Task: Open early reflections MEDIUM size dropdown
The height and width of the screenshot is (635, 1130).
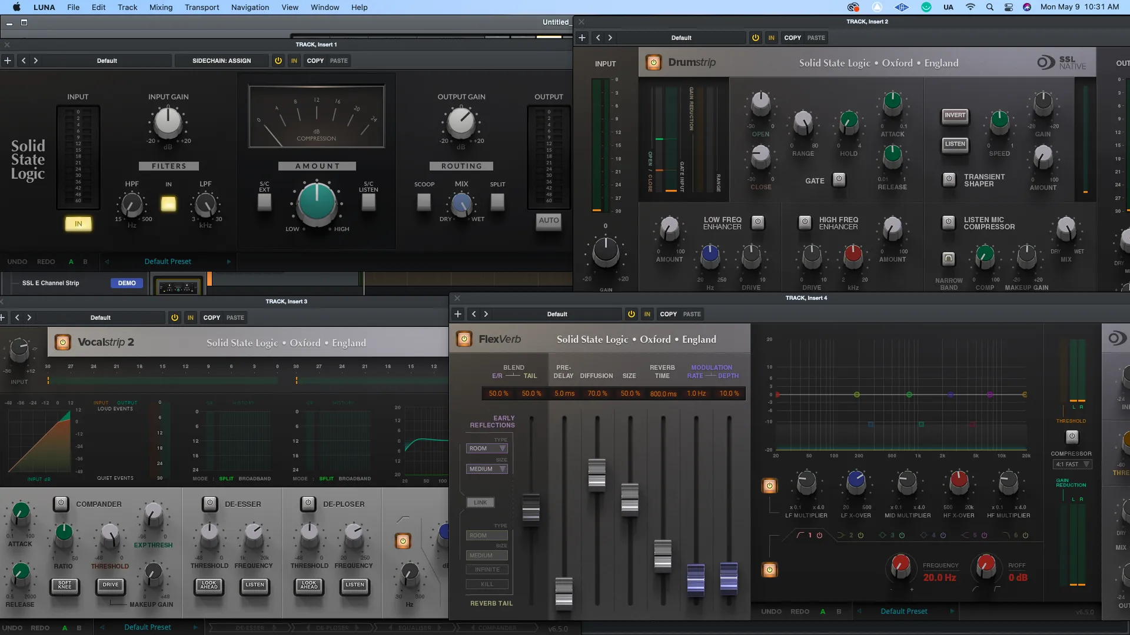Action: tap(487, 469)
